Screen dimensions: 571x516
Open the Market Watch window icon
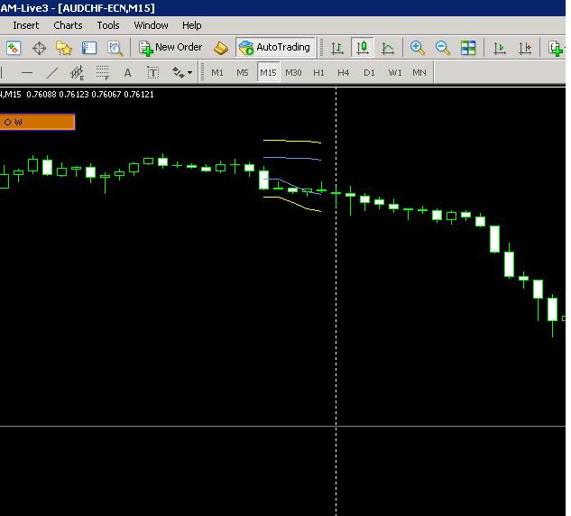coord(14,48)
